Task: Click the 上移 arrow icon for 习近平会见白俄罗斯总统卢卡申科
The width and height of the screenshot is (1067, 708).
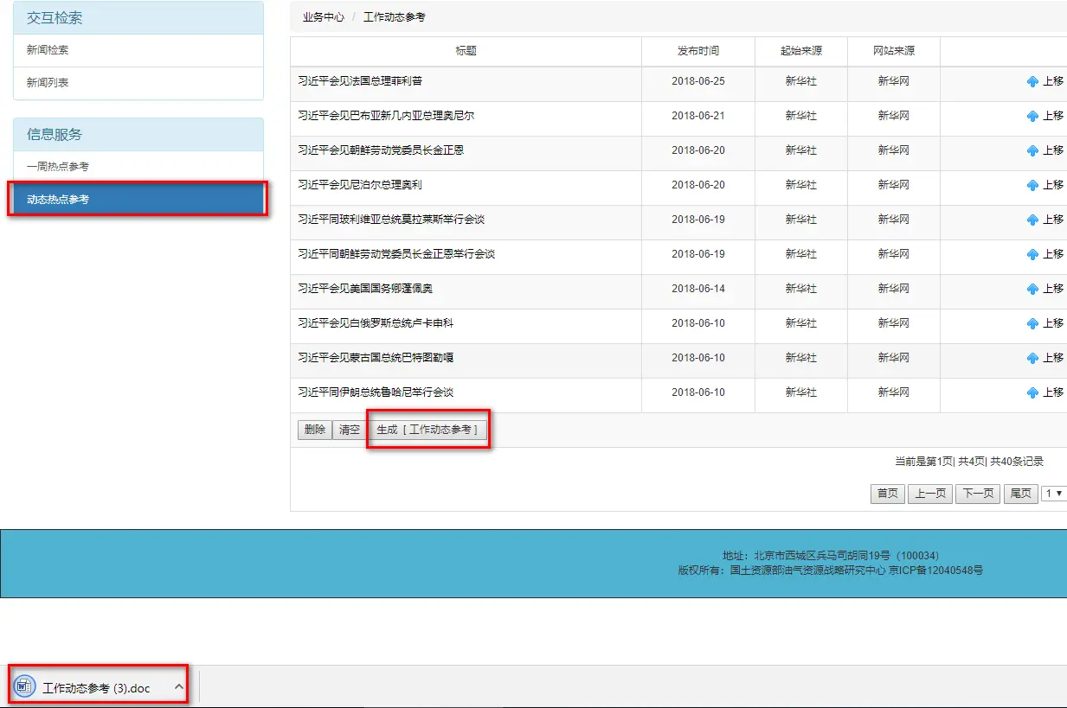Action: click(1032, 323)
